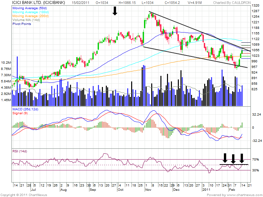Click the Signal (9) indicator label
This screenshot has height=197, width=263.
[x=20, y=113]
